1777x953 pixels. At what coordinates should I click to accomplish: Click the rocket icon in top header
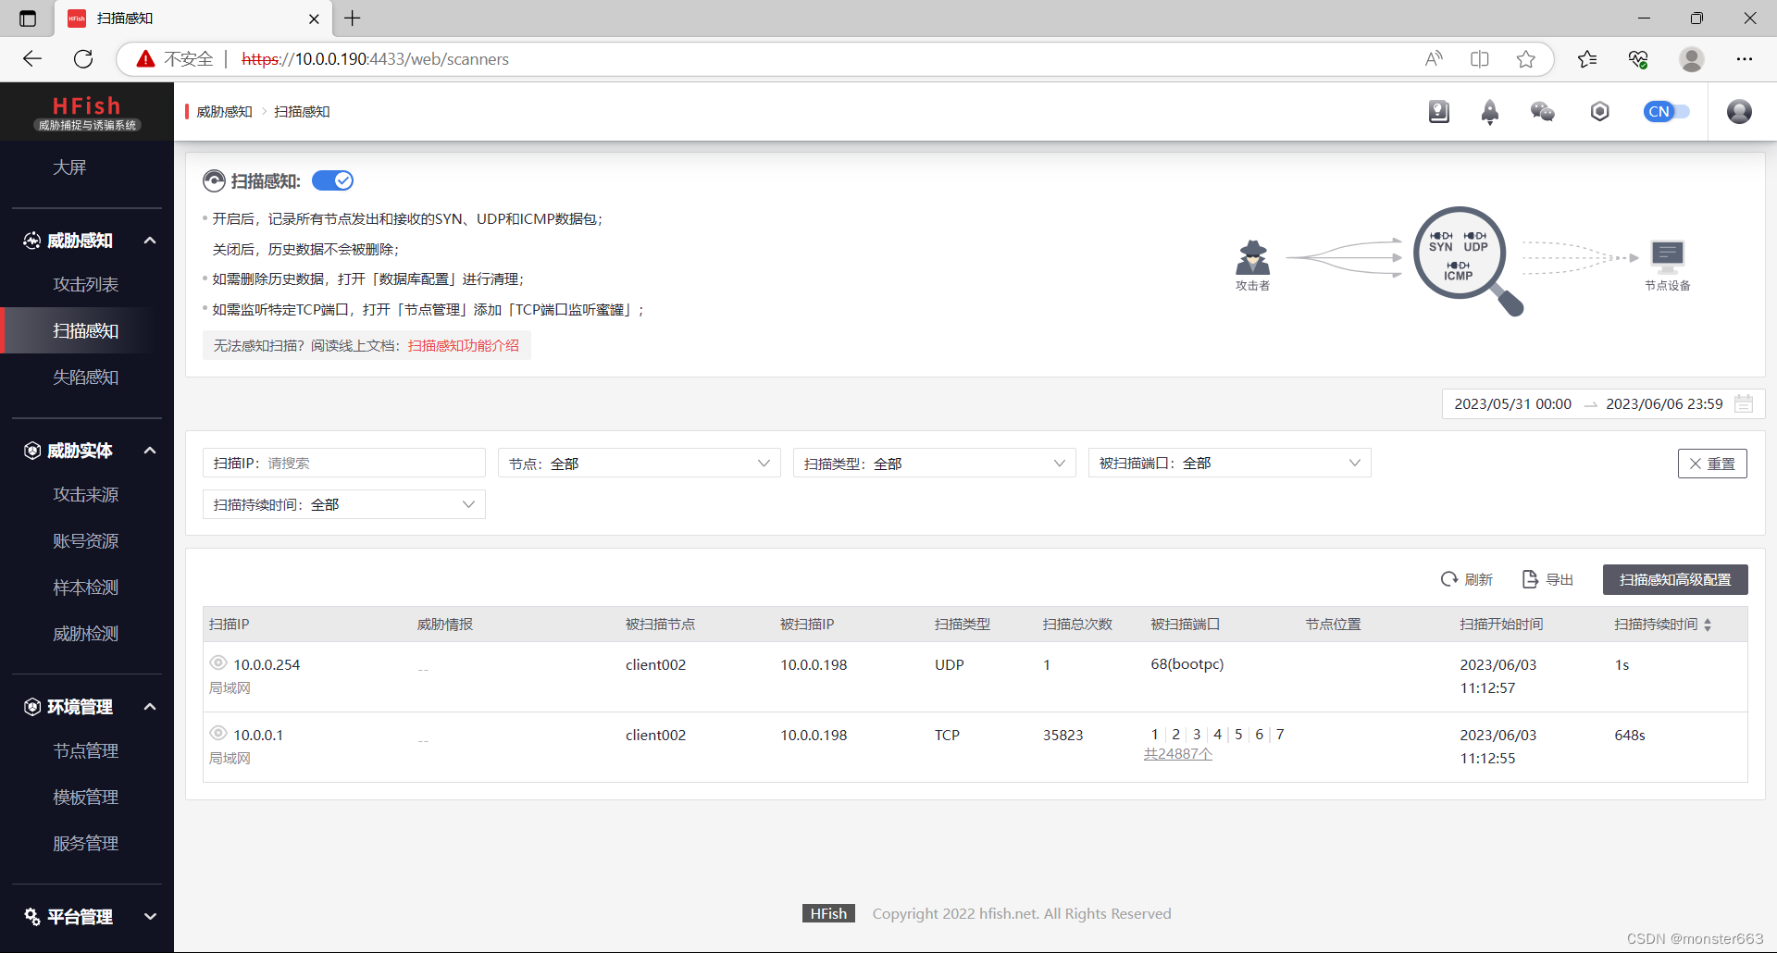click(1490, 112)
